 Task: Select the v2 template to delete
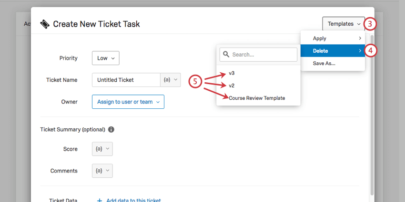point(232,86)
